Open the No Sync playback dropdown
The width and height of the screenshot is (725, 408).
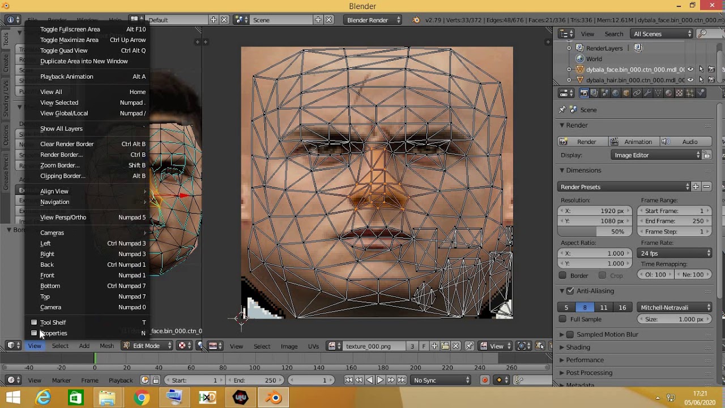pyautogui.click(x=441, y=380)
